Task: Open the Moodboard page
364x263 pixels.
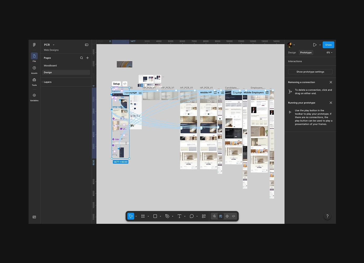Action: tap(50, 65)
